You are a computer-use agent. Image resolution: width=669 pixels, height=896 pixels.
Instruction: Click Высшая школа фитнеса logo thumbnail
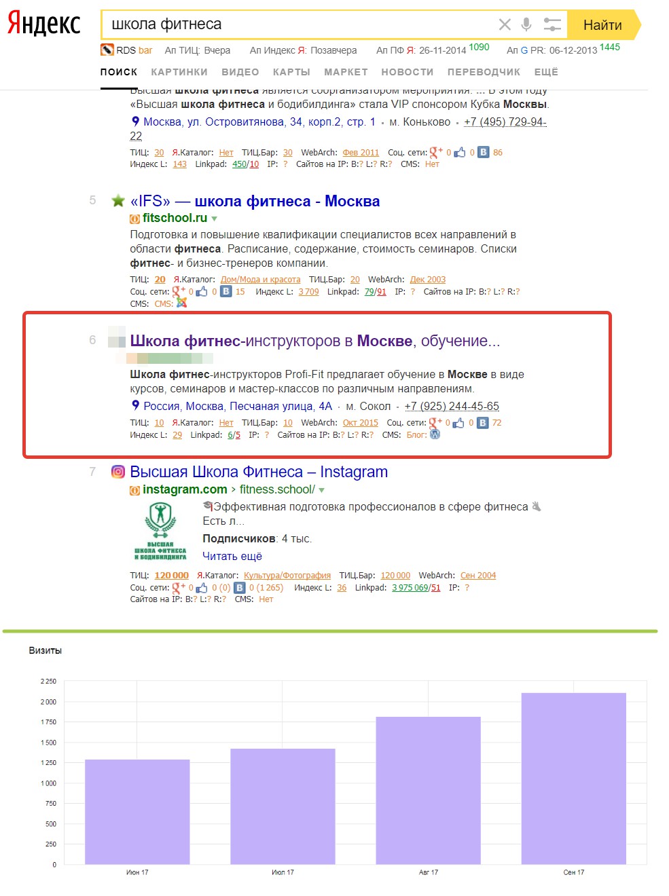(160, 531)
